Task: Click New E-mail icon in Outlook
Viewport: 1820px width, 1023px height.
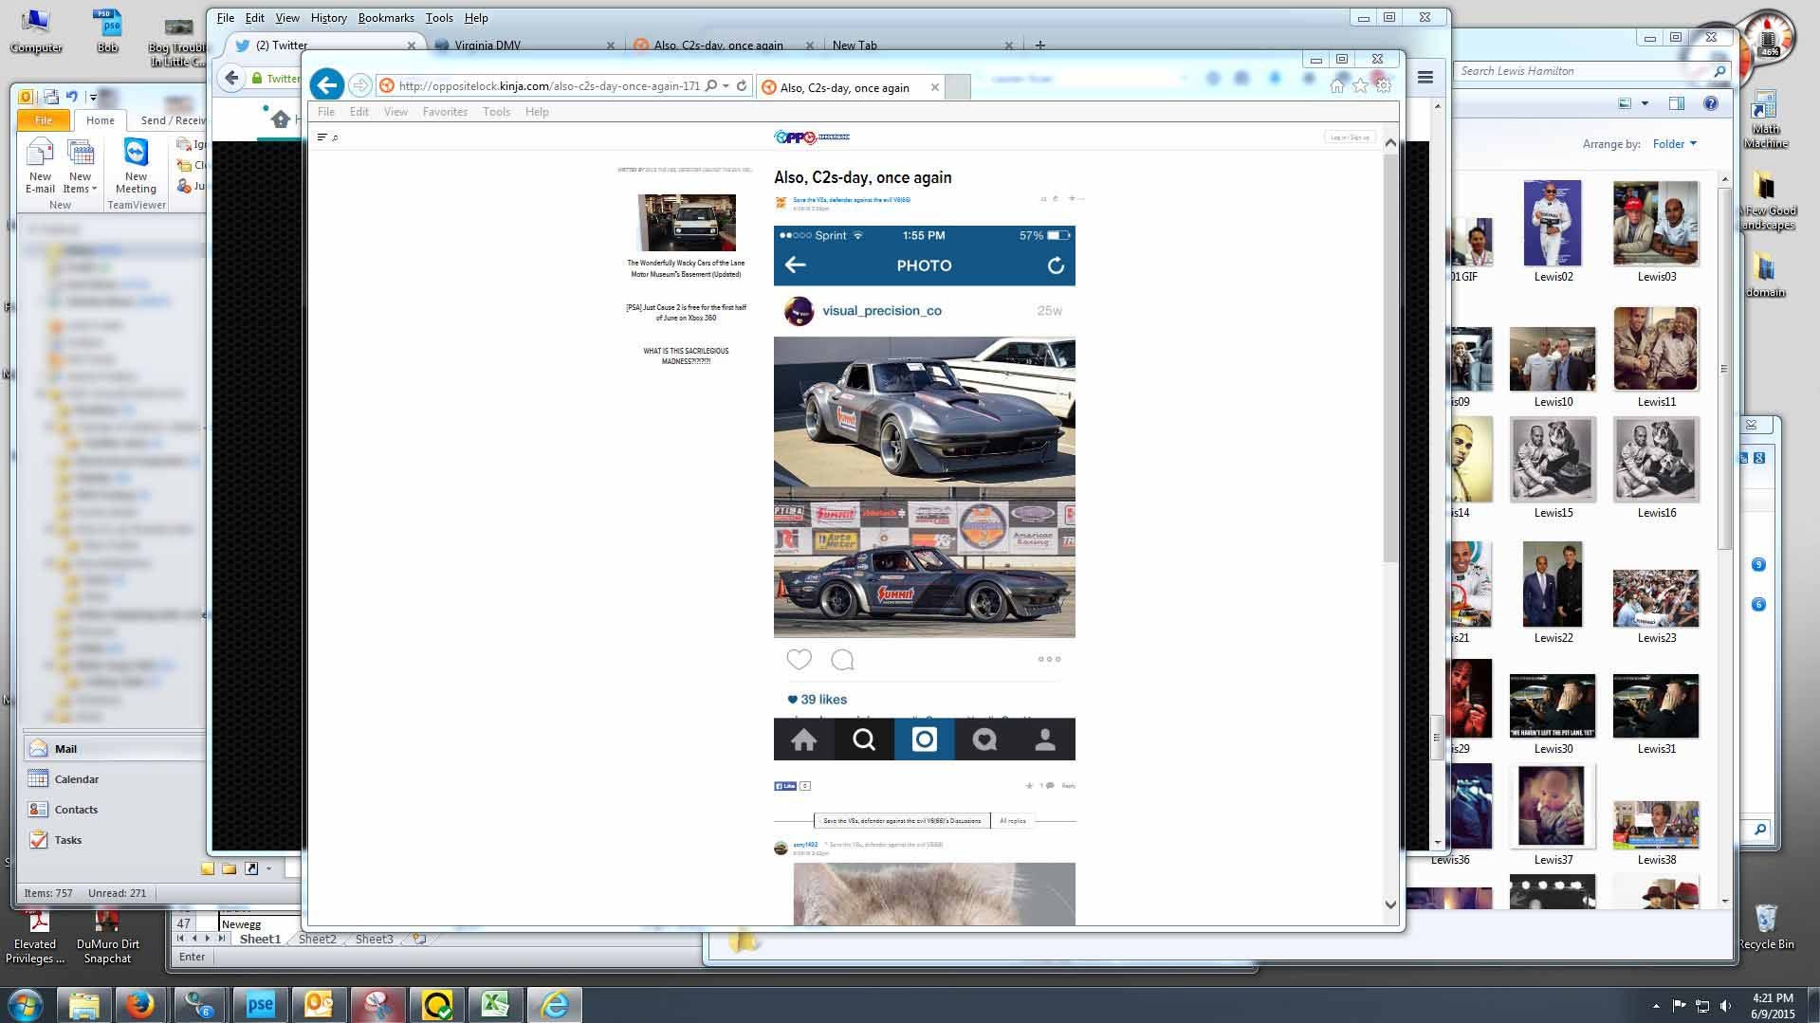Action: click(40, 166)
